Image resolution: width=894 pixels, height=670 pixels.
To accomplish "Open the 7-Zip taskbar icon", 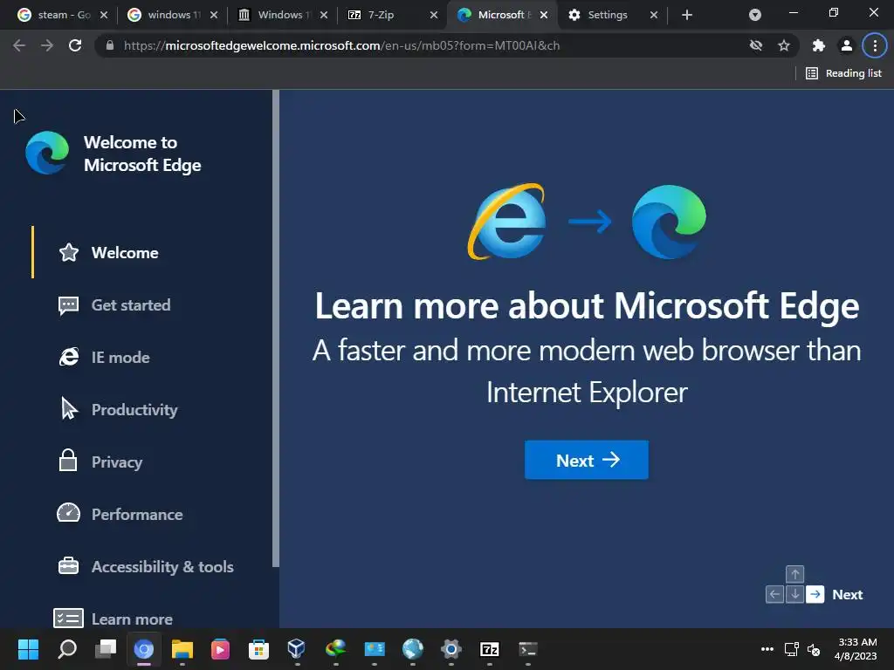I will 489,649.
